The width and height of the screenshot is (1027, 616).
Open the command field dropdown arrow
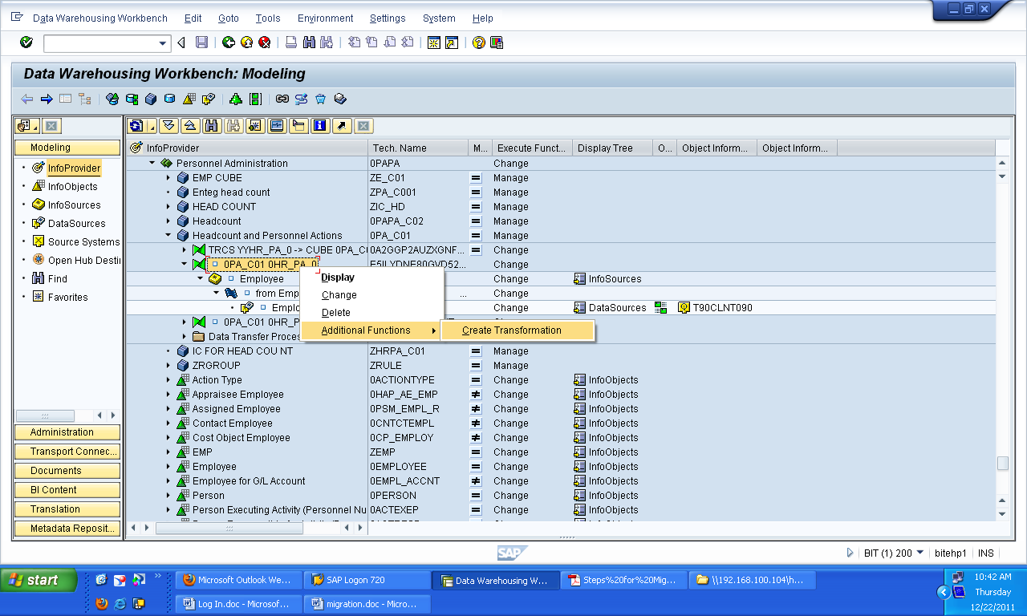pyautogui.click(x=164, y=43)
